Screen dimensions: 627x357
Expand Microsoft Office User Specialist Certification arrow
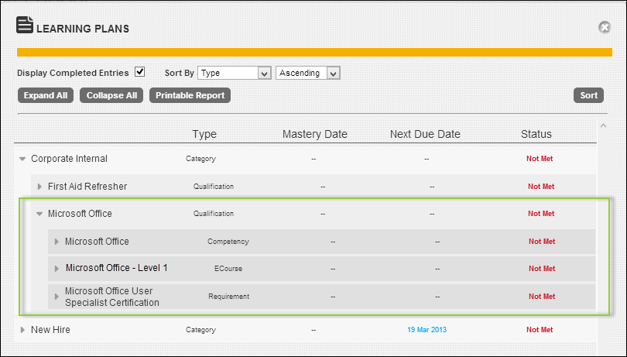click(x=57, y=297)
